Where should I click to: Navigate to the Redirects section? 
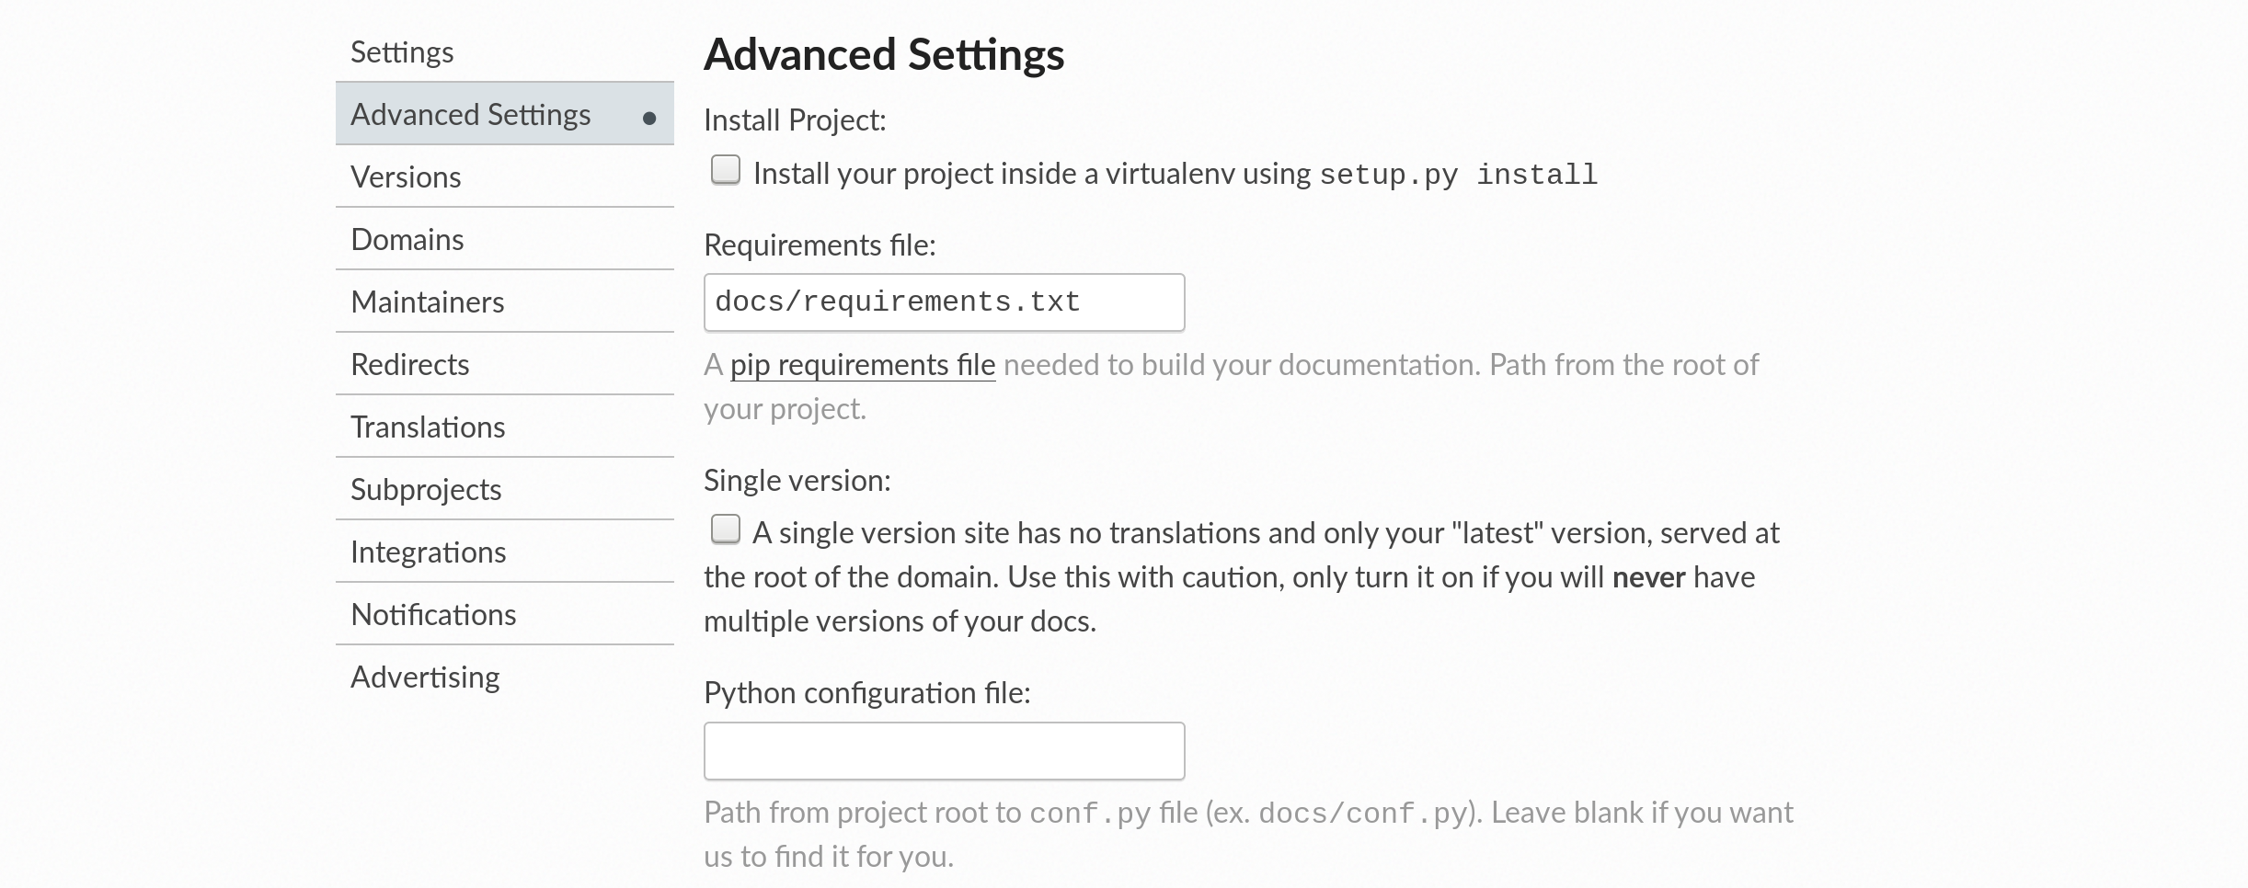[x=409, y=365]
